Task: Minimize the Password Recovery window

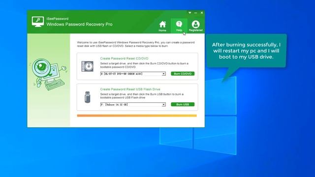Action: click(x=195, y=13)
